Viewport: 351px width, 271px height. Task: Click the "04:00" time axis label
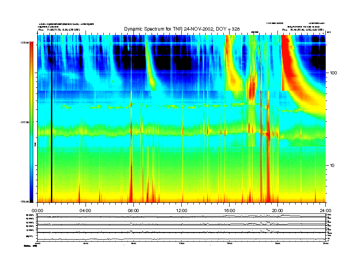(86, 211)
